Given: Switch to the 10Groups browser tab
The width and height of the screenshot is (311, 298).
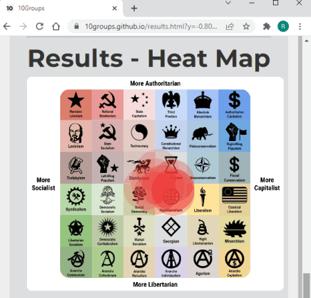Looking at the screenshot, I should [62, 8].
